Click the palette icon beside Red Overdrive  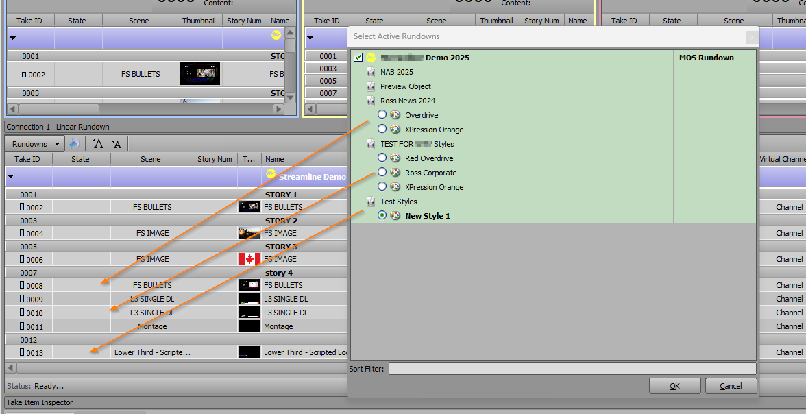tap(395, 158)
